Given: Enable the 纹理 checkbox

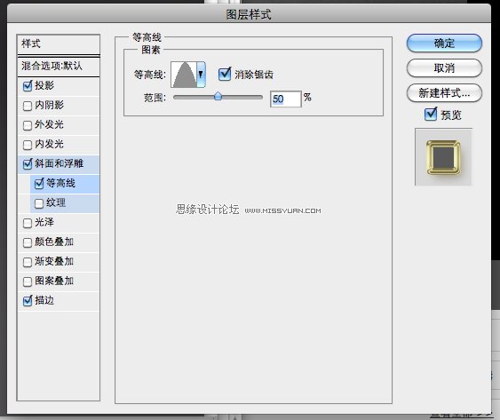Looking at the screenshot, I should pos(39,203).
